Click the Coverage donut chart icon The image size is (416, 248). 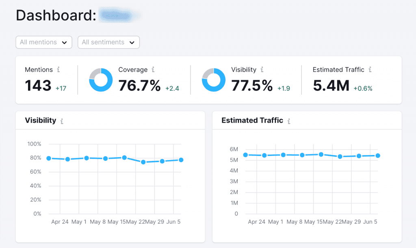pos(101,80)
